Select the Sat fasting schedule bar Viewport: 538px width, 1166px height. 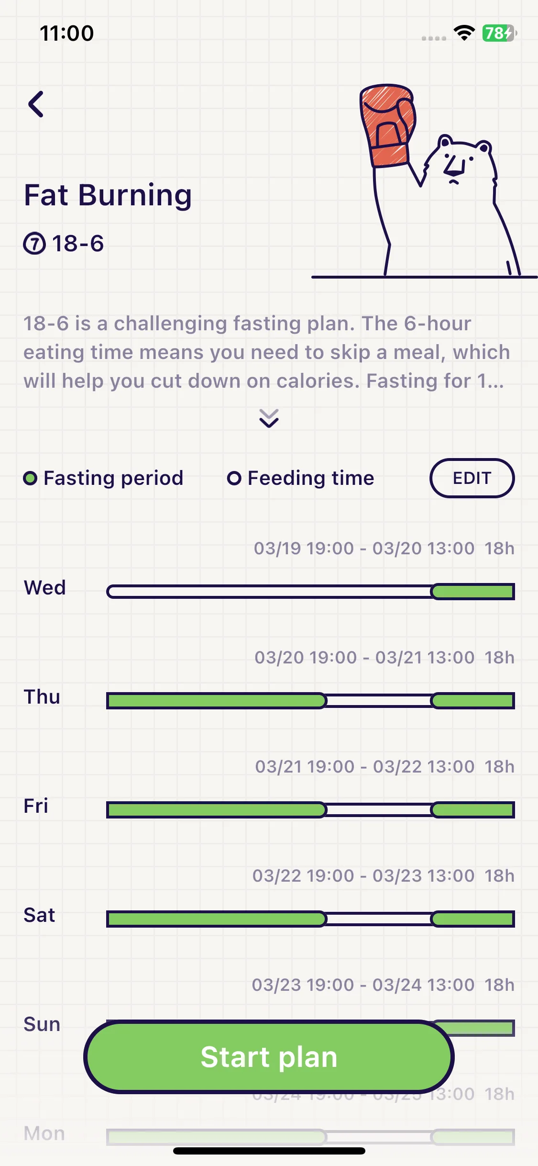tap(310, 919)
